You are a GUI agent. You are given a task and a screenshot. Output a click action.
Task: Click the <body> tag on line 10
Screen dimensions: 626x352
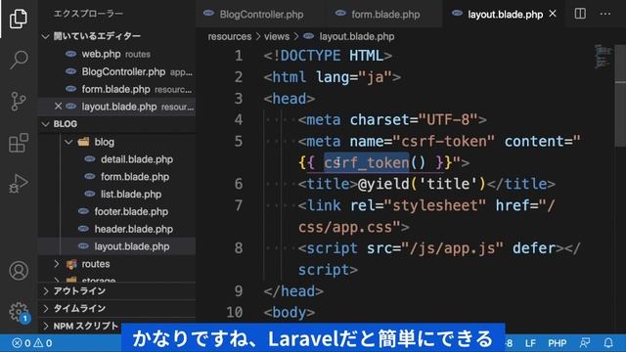coord(290,312)
